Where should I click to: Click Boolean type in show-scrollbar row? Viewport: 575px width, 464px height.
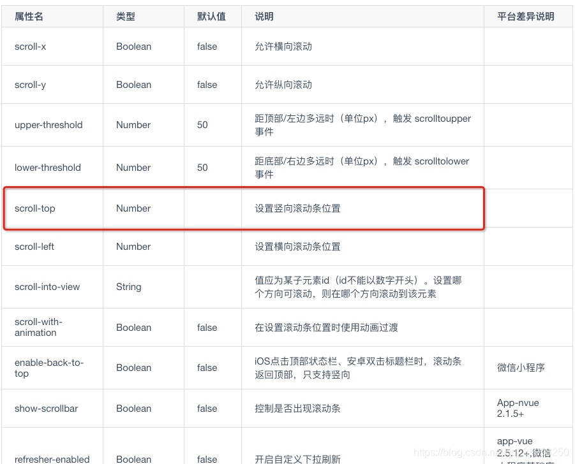click(134, 409)
